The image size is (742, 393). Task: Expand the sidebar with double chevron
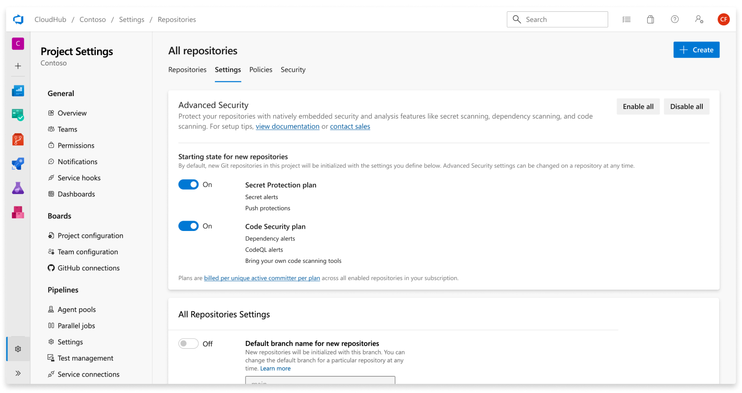18,373
